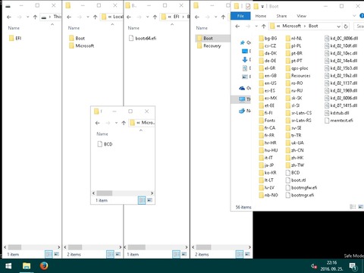Expand the ribbon using the chevron

pyautogui.click(x=354, y=16)
